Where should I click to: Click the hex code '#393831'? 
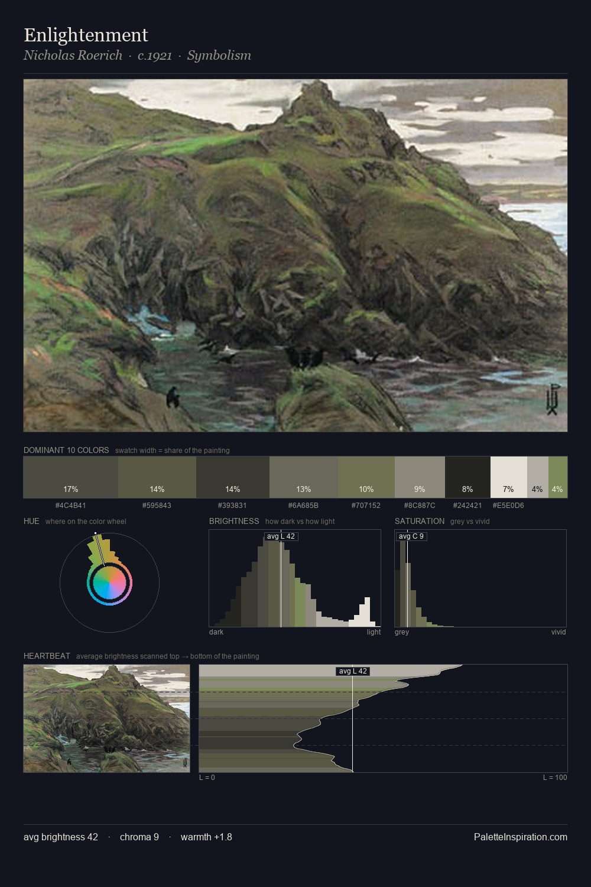click(x=233, y=506)
